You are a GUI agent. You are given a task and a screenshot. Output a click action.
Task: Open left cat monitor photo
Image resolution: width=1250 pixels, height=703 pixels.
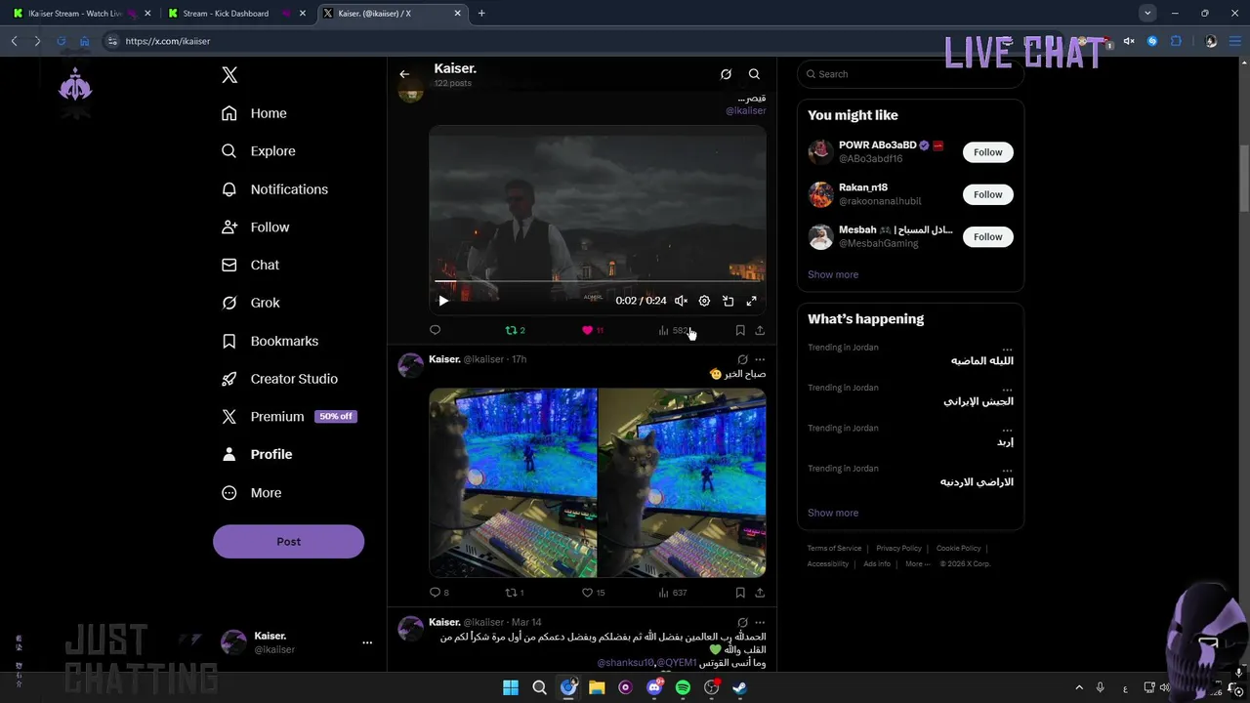coord(513,482)
